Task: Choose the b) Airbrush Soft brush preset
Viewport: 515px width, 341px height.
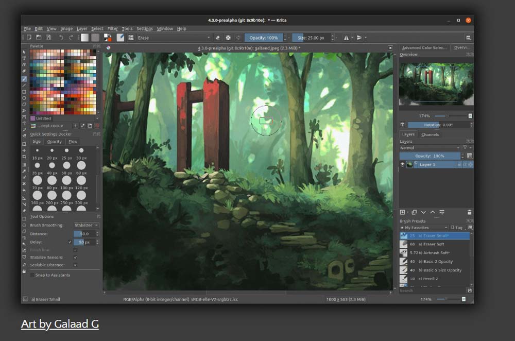Action: [x=435, y=253]
